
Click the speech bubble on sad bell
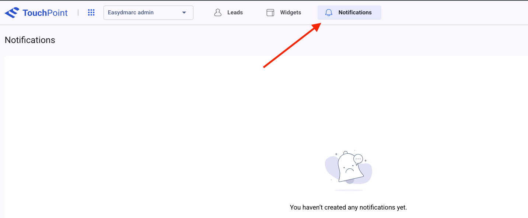(x=358, y=159)
